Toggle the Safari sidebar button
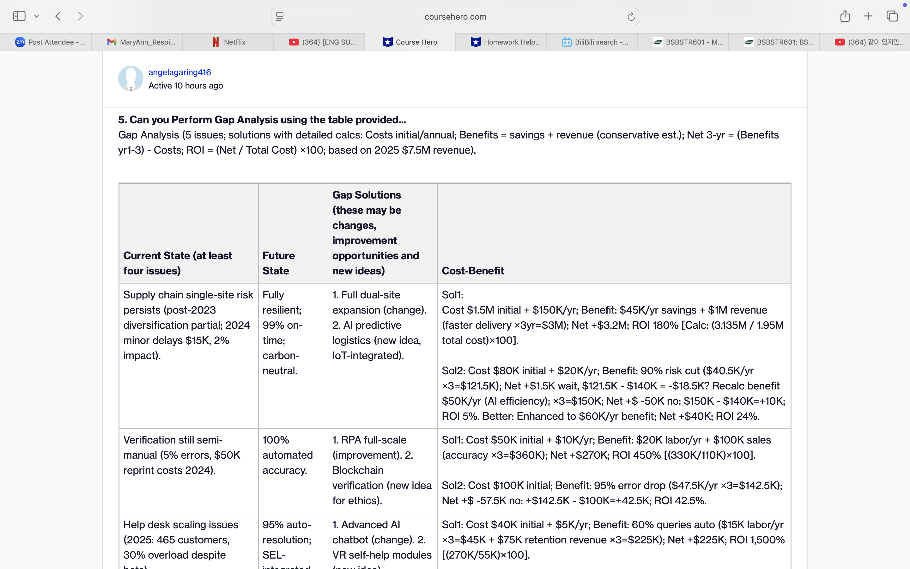The image size is (910, 569). tap(19, 16)
